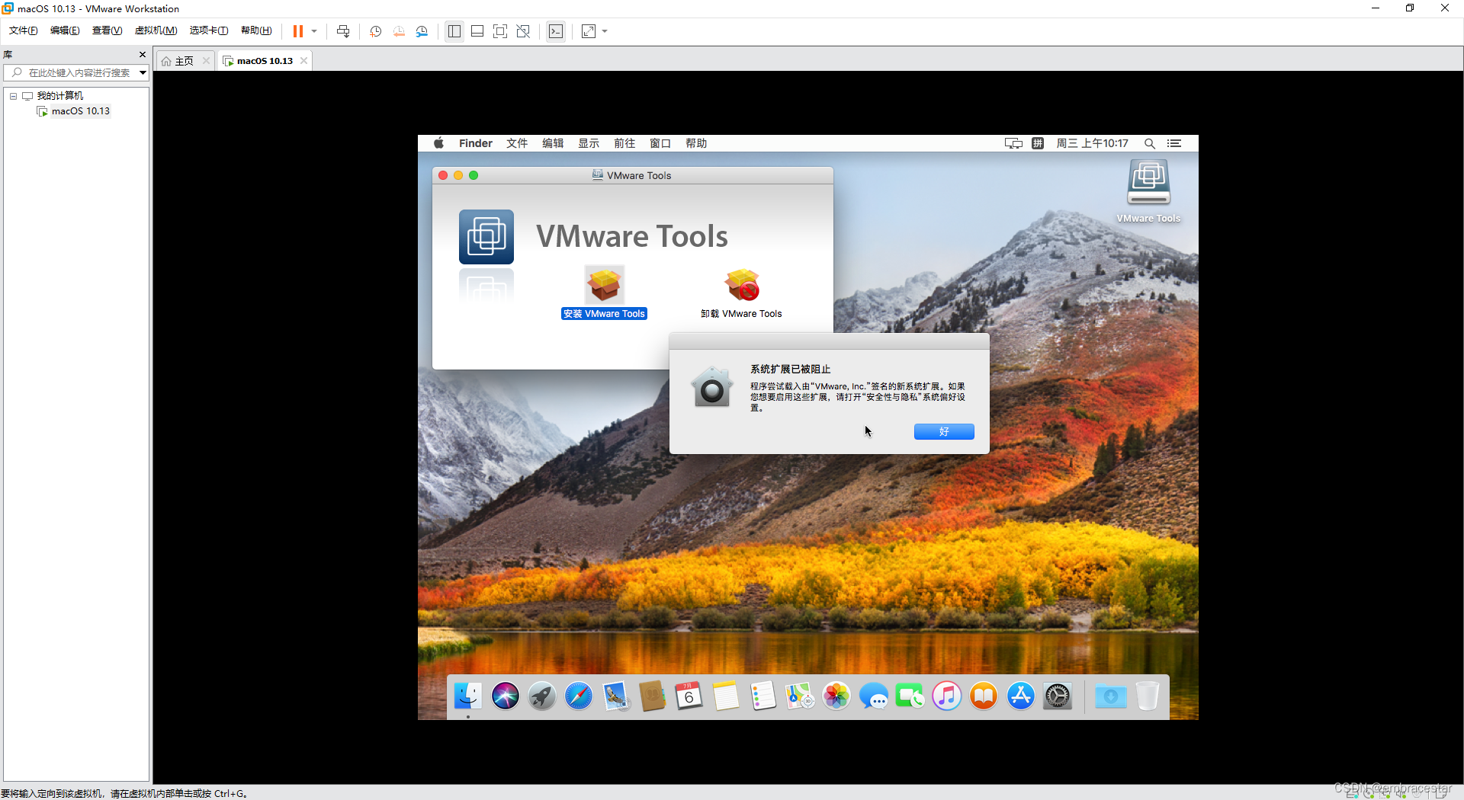Toggle the thumbnail bar display
Image resolution: width=1464 pixels, height=800 pixels.
(x=477, y=31)
